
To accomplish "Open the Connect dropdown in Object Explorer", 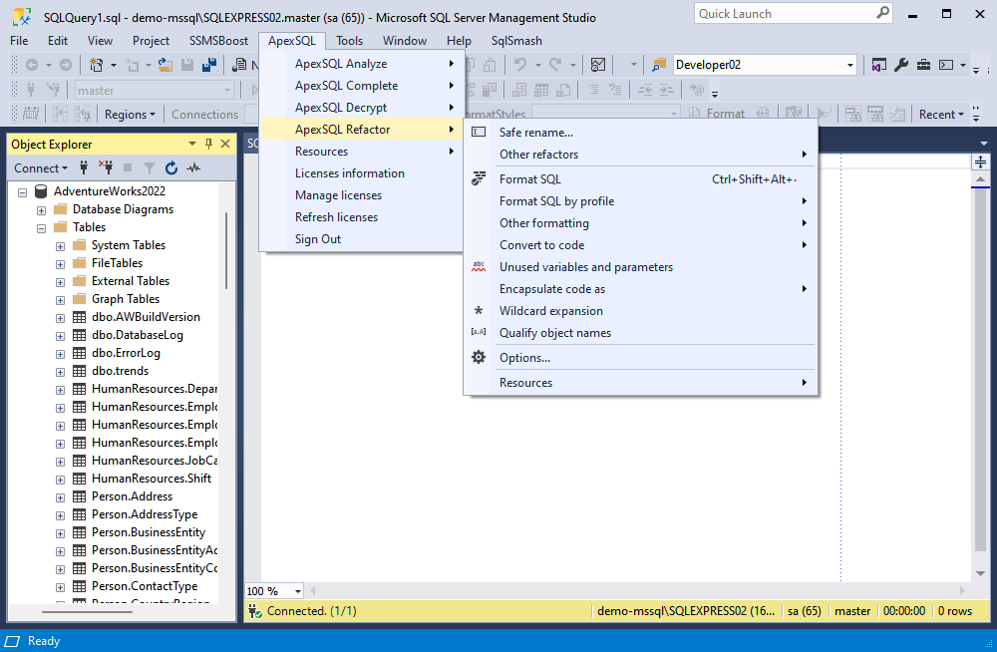I will (x=41, y=167).
